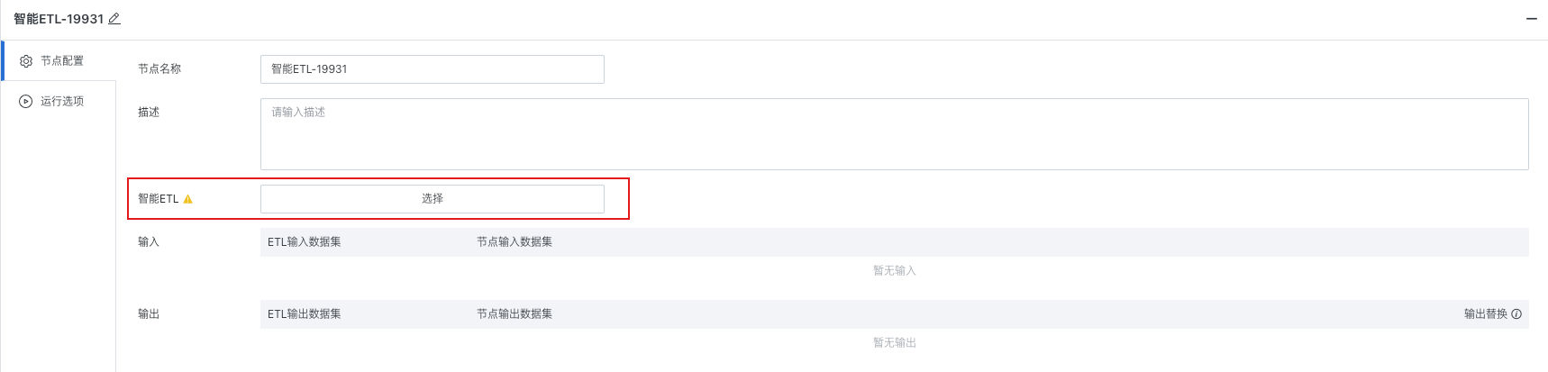The width and height of the screenshot is (1548, 372).
Task: Collapse the panel using the dash icon
Action: coord(1531,19)
